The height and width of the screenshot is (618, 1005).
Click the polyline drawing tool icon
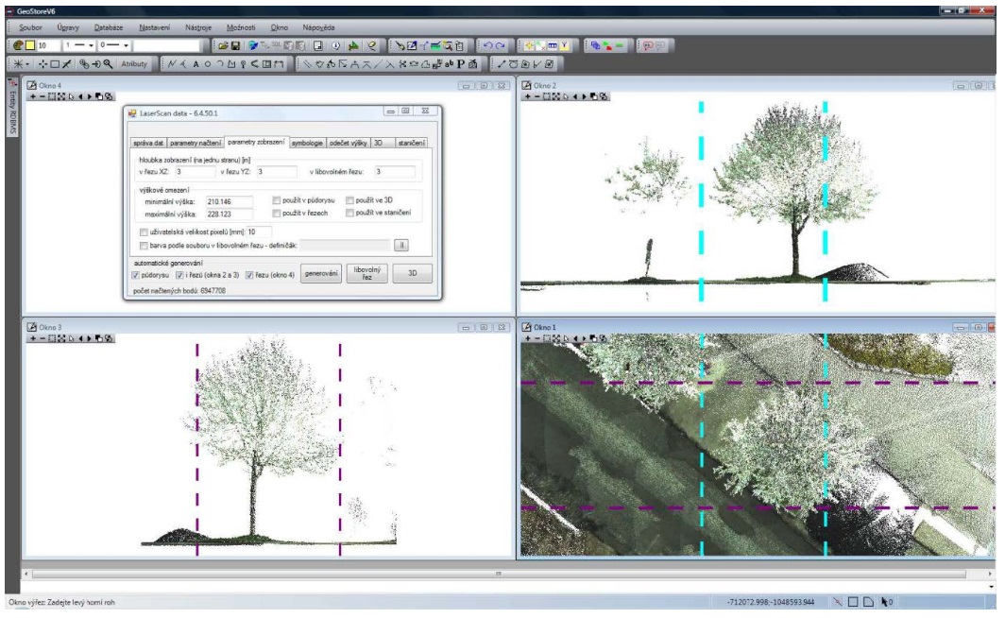[x=172, y=64]
